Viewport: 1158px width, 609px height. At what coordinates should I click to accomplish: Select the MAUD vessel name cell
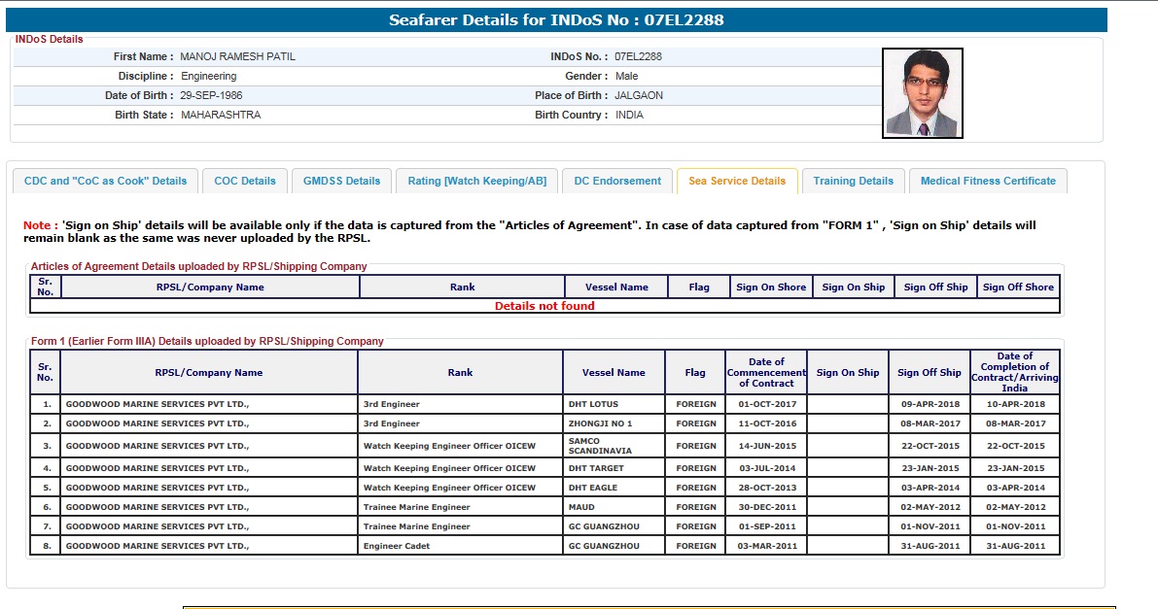[581, 507]
